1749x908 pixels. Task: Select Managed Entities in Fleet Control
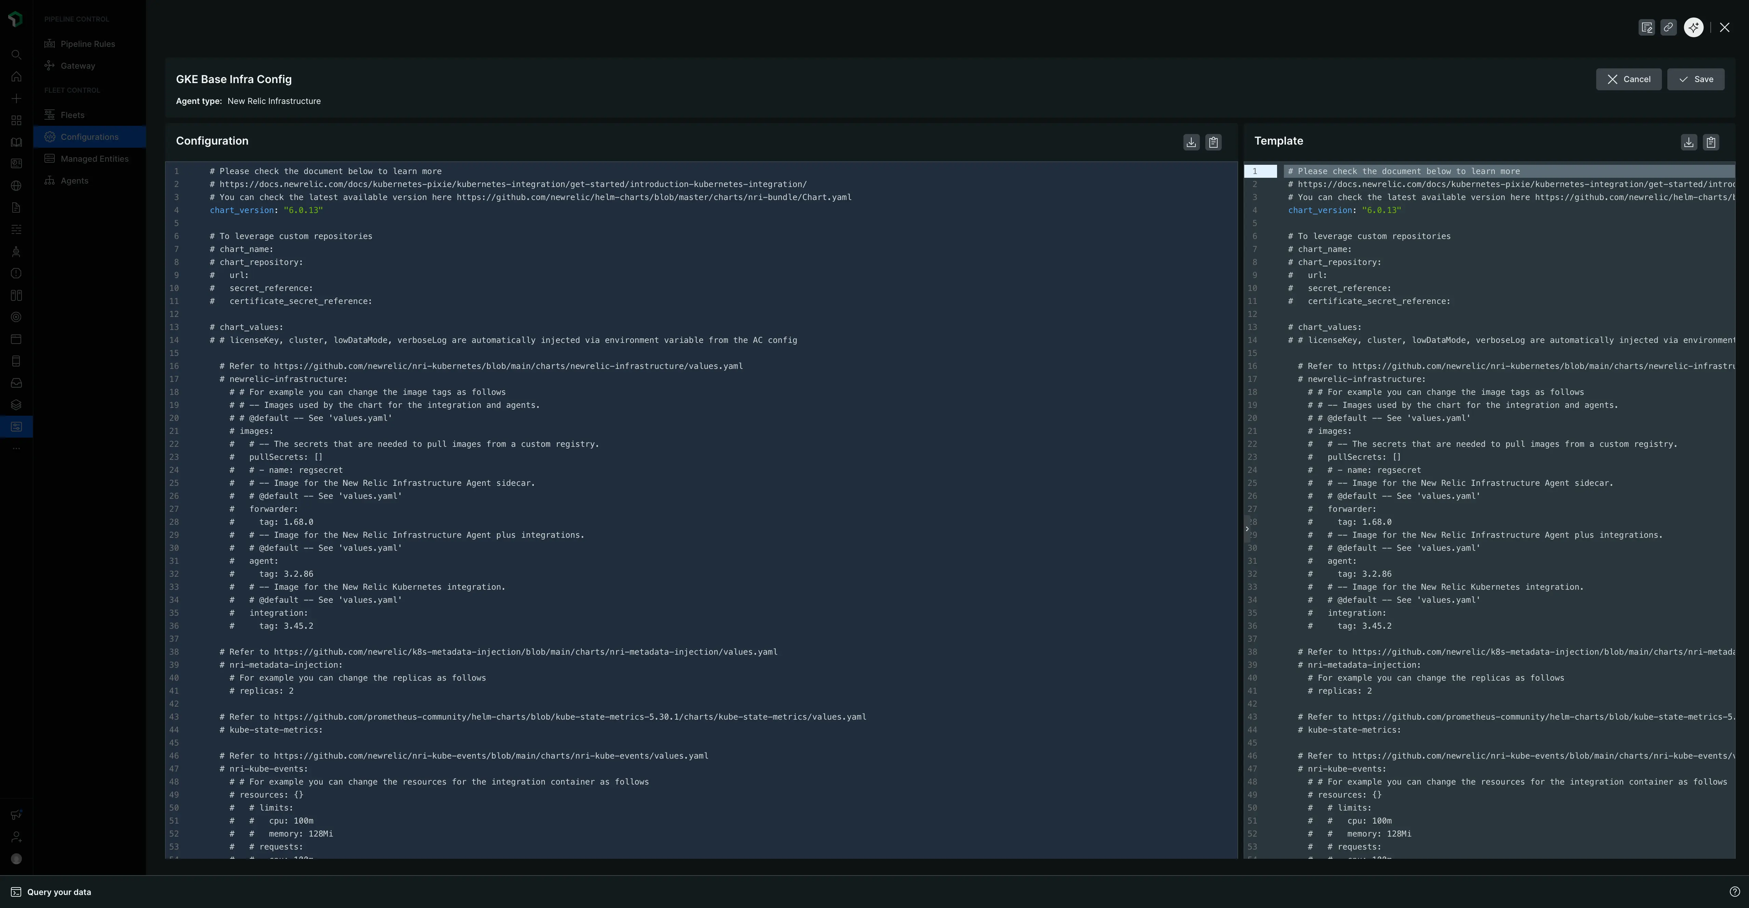94,158
